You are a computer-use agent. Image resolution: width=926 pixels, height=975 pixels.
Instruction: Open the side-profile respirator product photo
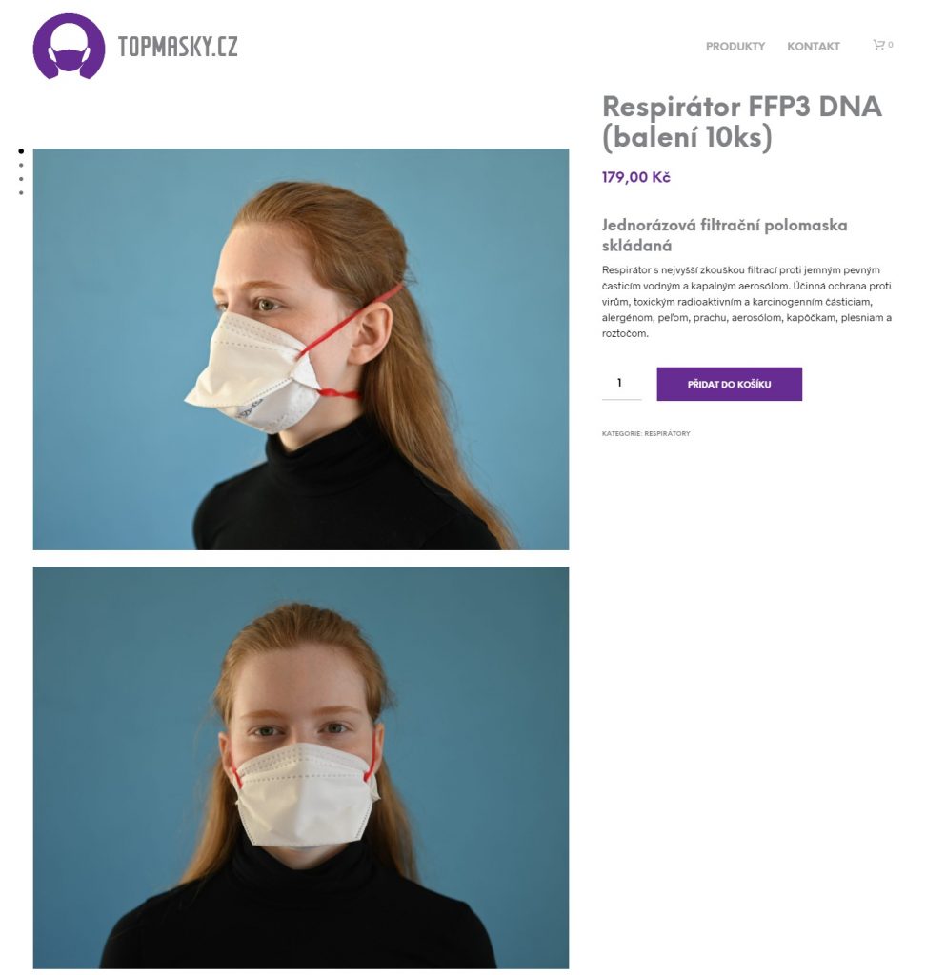point(301,348)
